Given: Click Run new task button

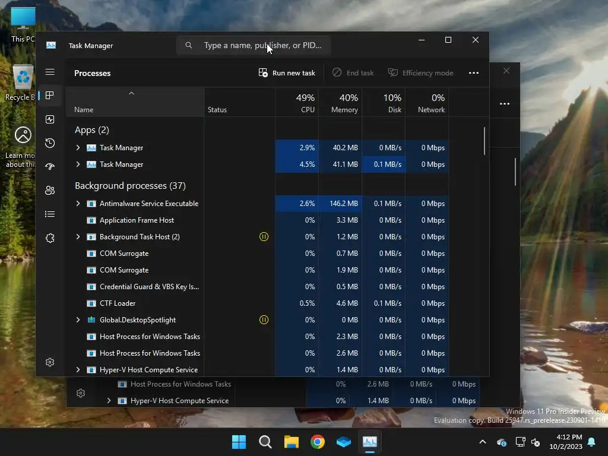Looking at the screenshot, I should point(287,73).
